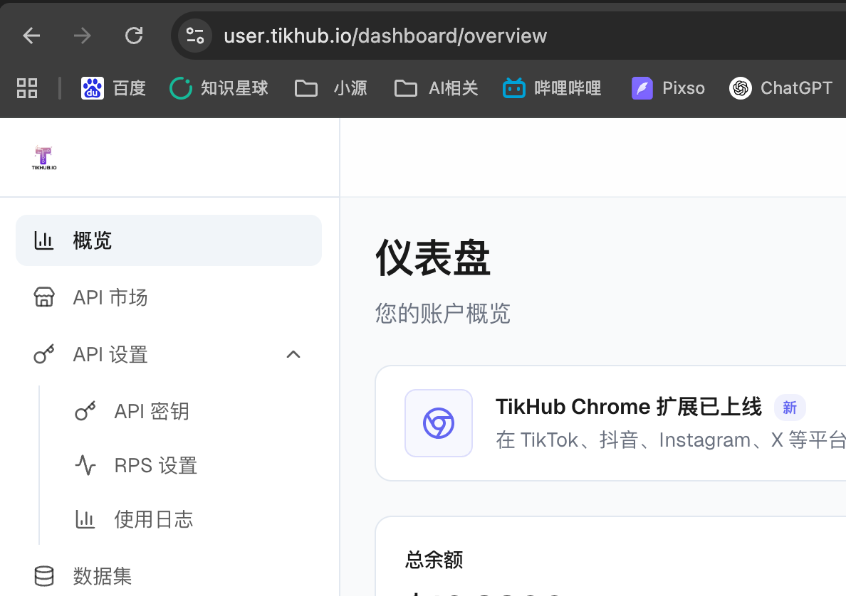Open API 市场 in the sidebar
This screenshot has height=596, width=846.
[169, 297]
